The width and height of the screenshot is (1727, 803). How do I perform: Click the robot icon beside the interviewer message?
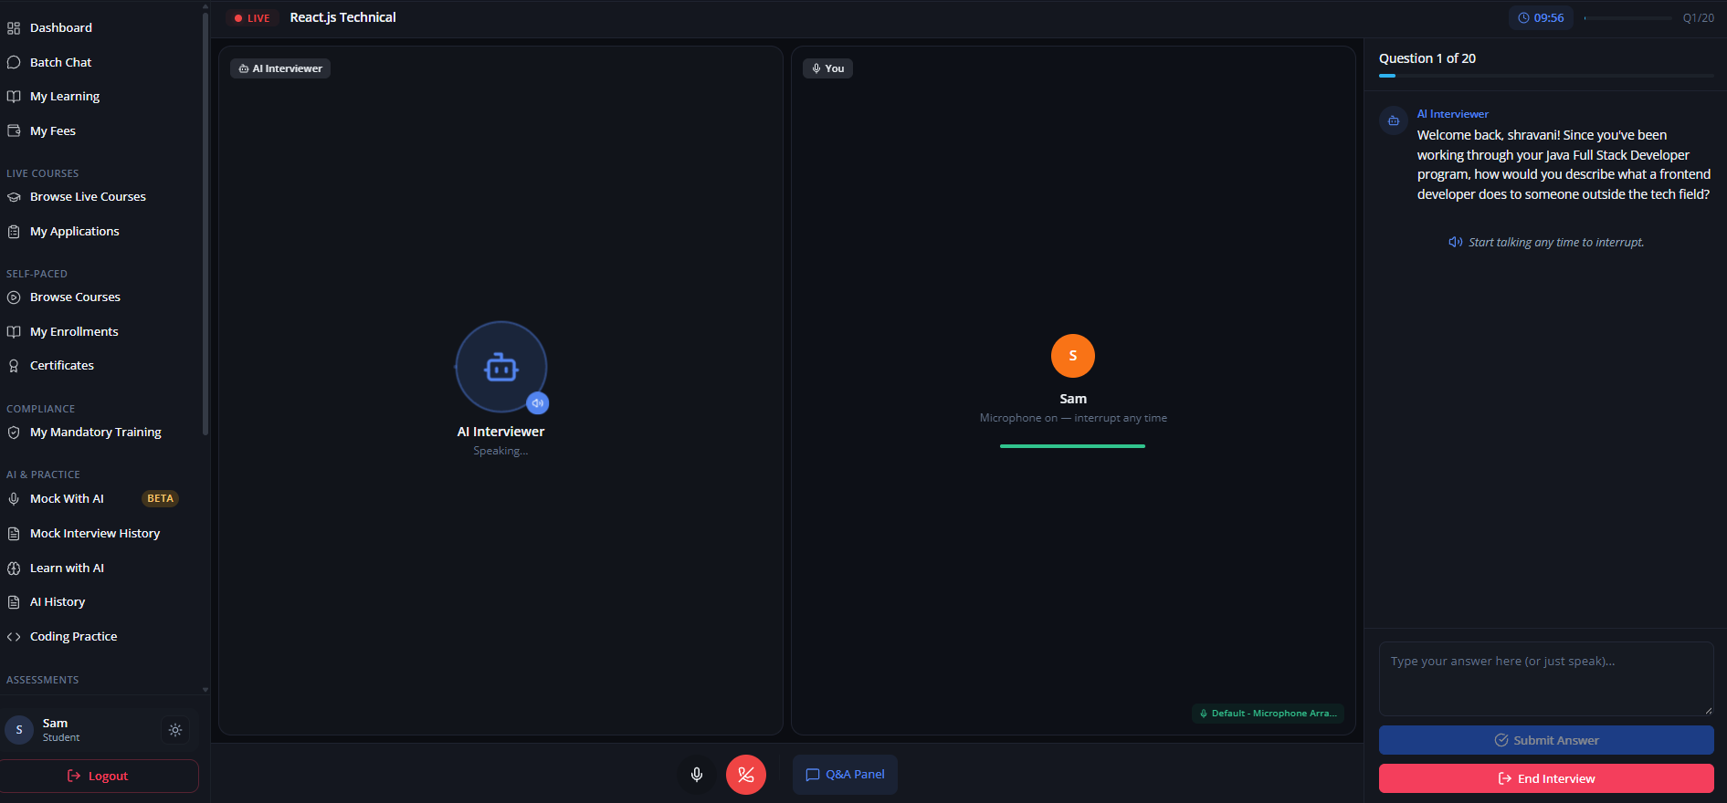(1394, 120)
